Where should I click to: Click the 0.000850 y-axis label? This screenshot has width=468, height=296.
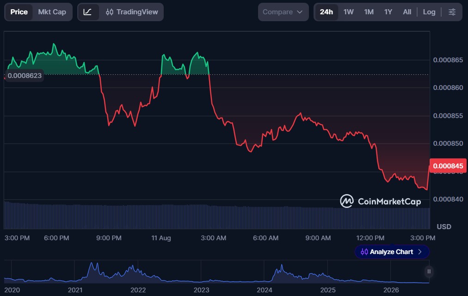tap(448, 143)
